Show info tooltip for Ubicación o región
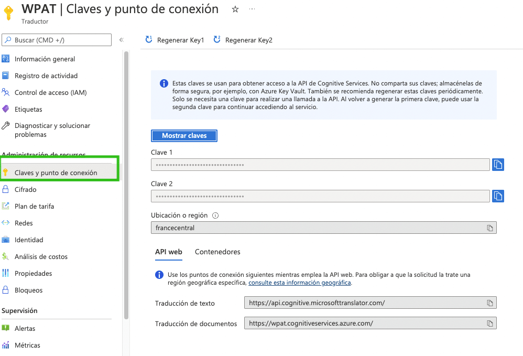Screen dimensions: 523x356 coord(215,215)
